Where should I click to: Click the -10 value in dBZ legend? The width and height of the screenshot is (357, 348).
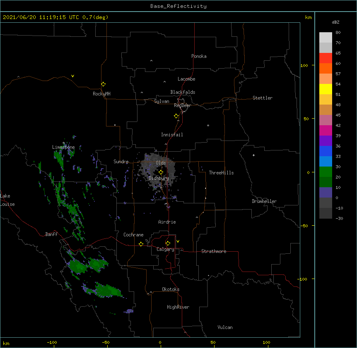coord(339,208)
